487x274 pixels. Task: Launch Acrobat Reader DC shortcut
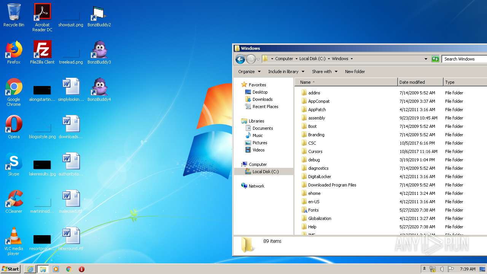(x=42, y=18)
